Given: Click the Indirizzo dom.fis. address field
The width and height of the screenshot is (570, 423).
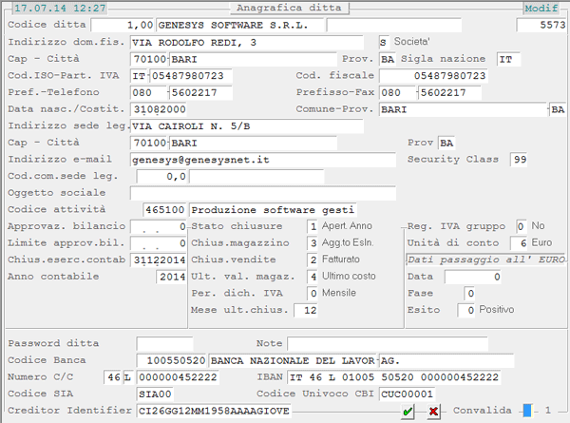Looking at the screenshot, I should [246, 43].
